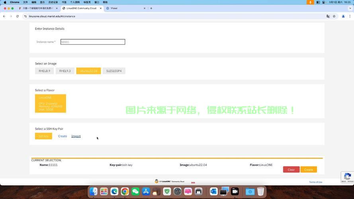Viewport: 354px width, 199px height.
Task: Click the translate page icon in address bar
Action: pos(328,16)
